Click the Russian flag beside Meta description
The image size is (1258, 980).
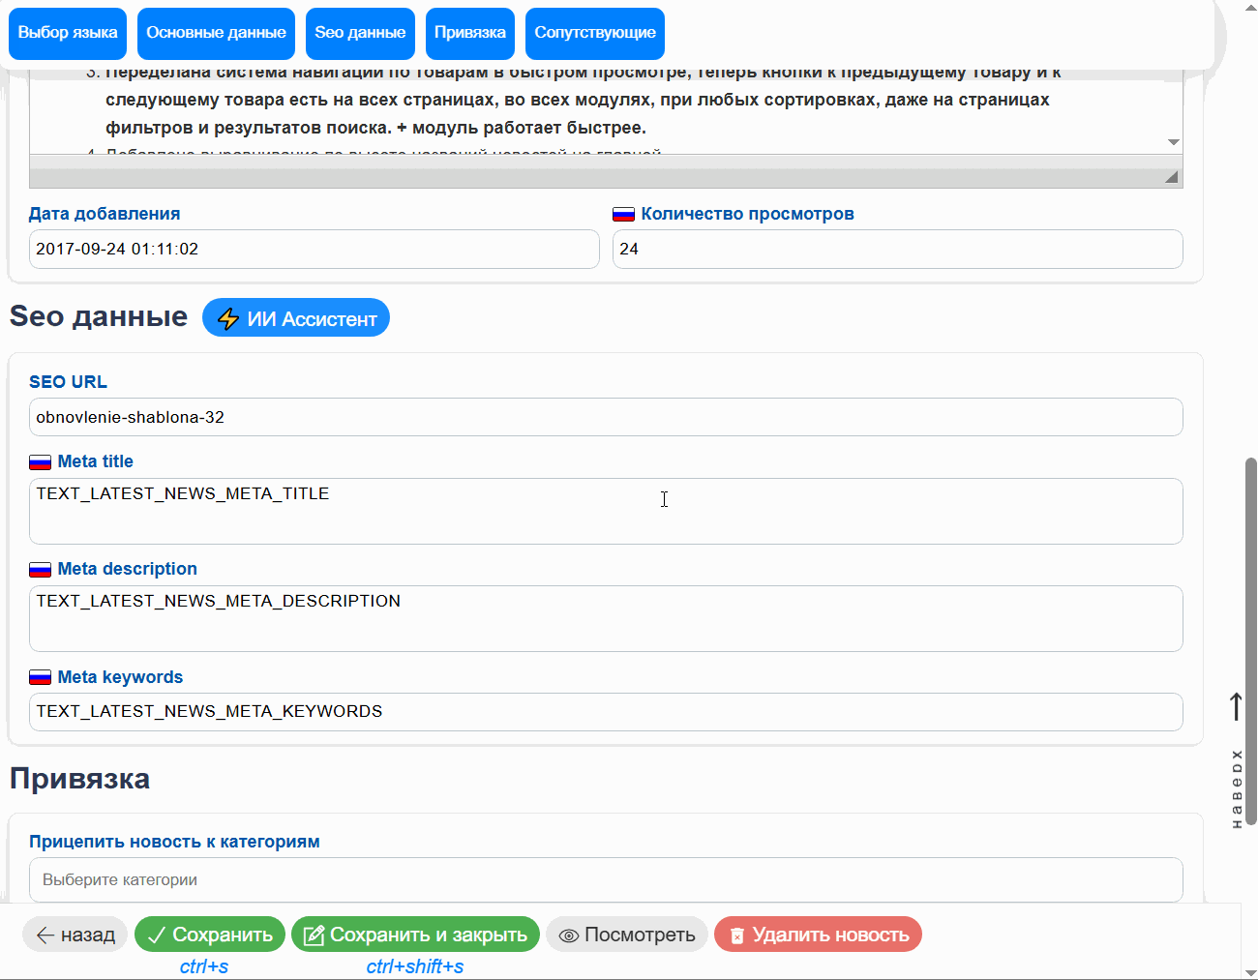(40, 570)
